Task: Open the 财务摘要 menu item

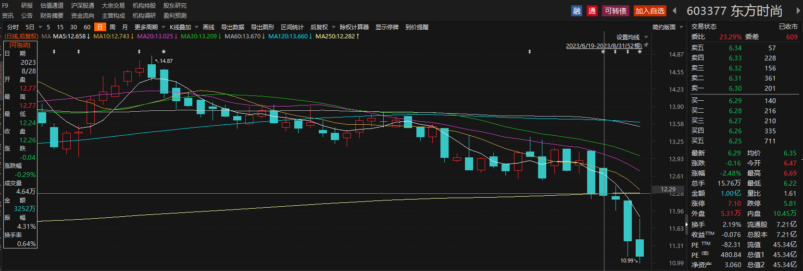Action: click(52, 15)
